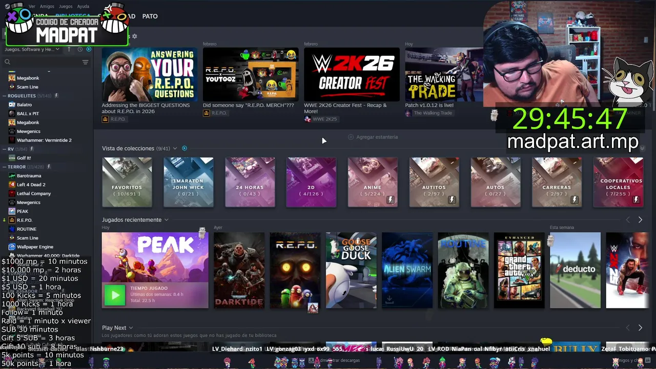Viewport: 656px width, 369px height.
Task: Open Did someone say R.E.P.O. MERCH news
Action: (249, 105)
